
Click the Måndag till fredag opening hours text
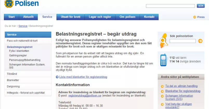point(81,106)
